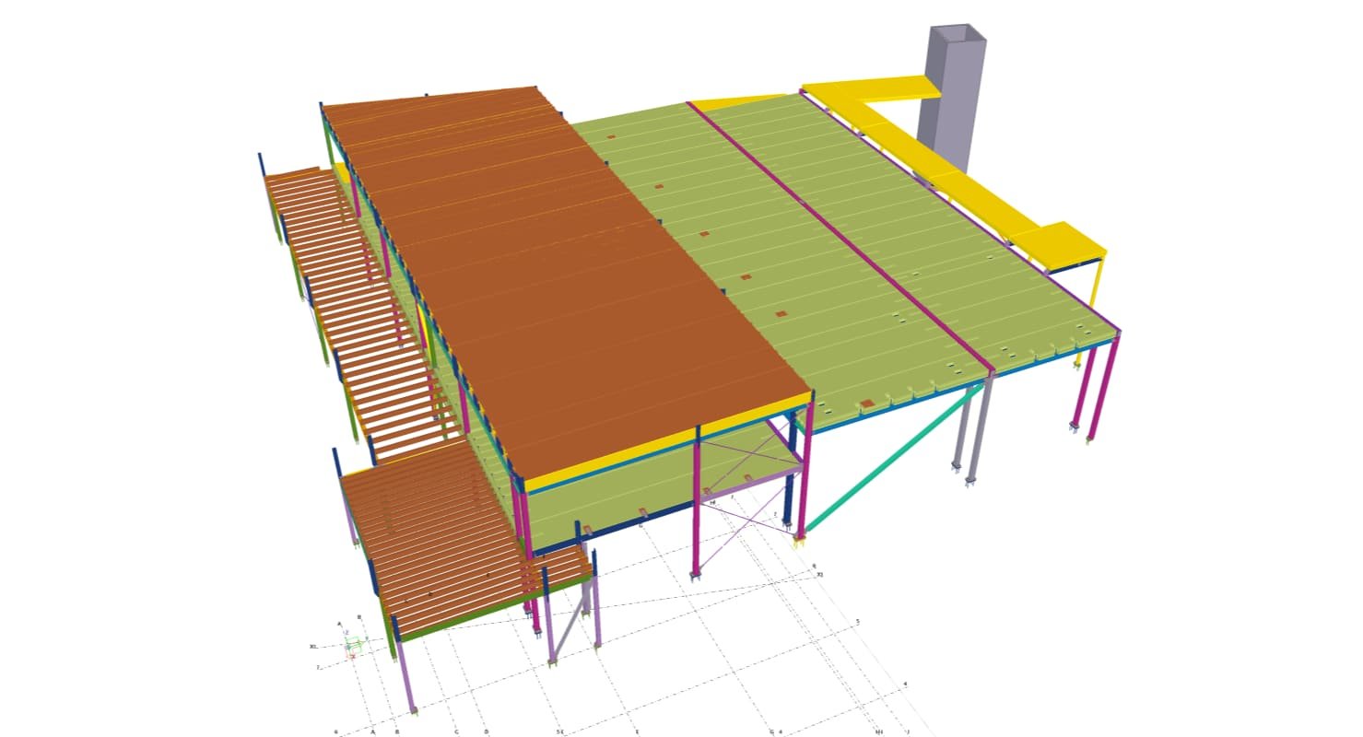Click the X1 grid label at left
The width and height of the screenshot is (1363, 737).
[314, 647]
